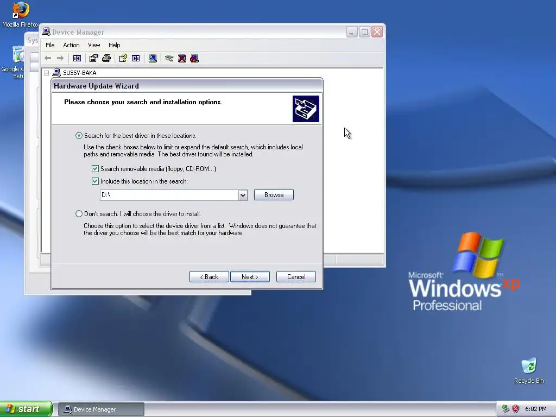Click the Uninstall device toolbar icon
The height and width of the screenshot is (417, 556).
[182, 58]
